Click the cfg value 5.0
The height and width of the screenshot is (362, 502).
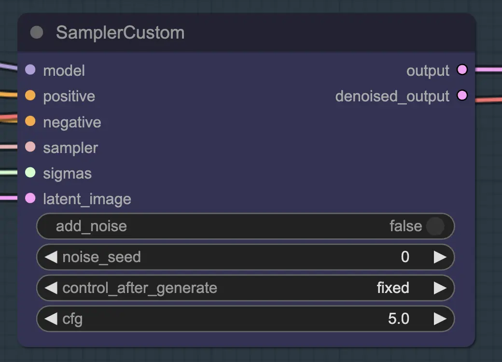(399, 319)
